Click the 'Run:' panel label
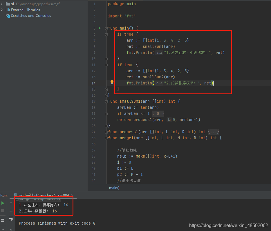This screenshot has width=271, height=231. (4, 195)
